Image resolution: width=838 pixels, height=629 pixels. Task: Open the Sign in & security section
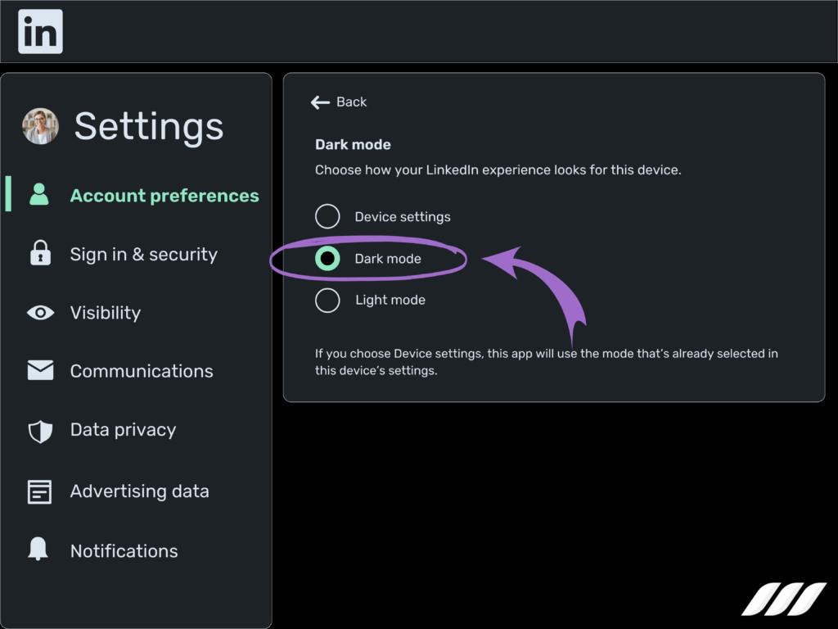[x=144, y=254]
